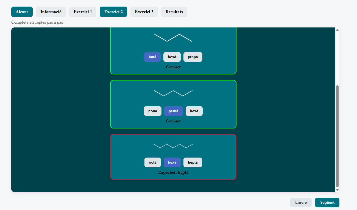Click the scrollbar up arrow
This screenshot has height=210, width=357.
[338, 30]
